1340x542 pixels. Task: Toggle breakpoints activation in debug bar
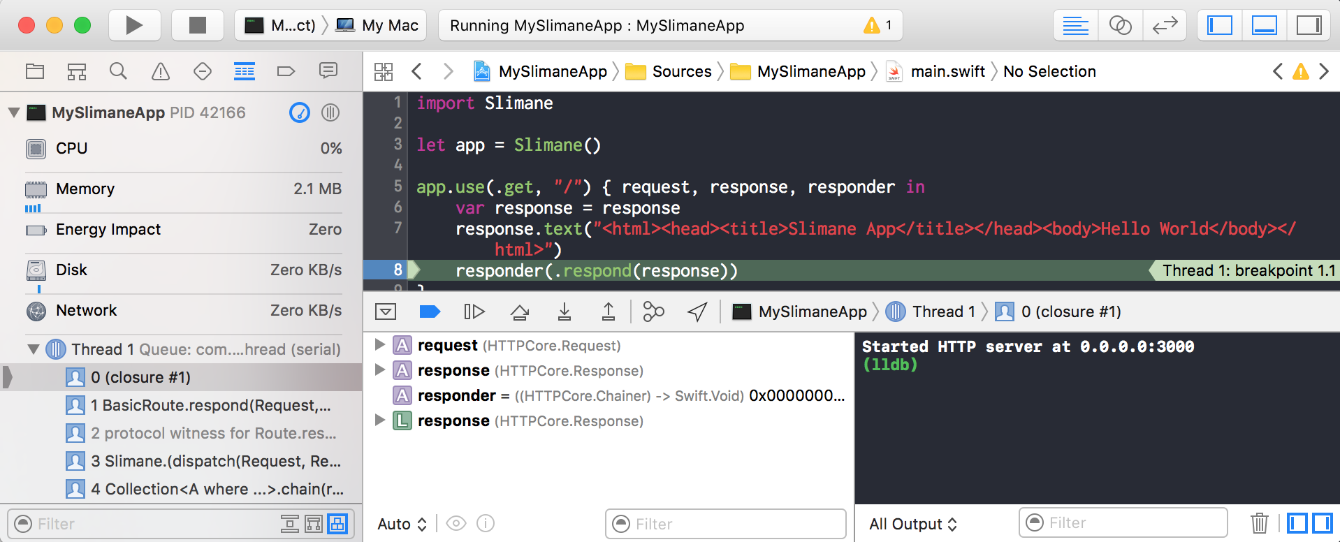click(430, 312)
